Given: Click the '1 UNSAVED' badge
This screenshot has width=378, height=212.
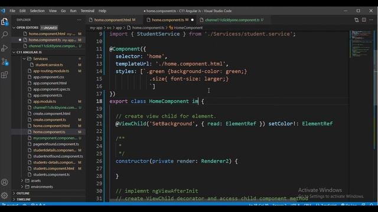Looking at the screenshot, I should pos(49,28).
